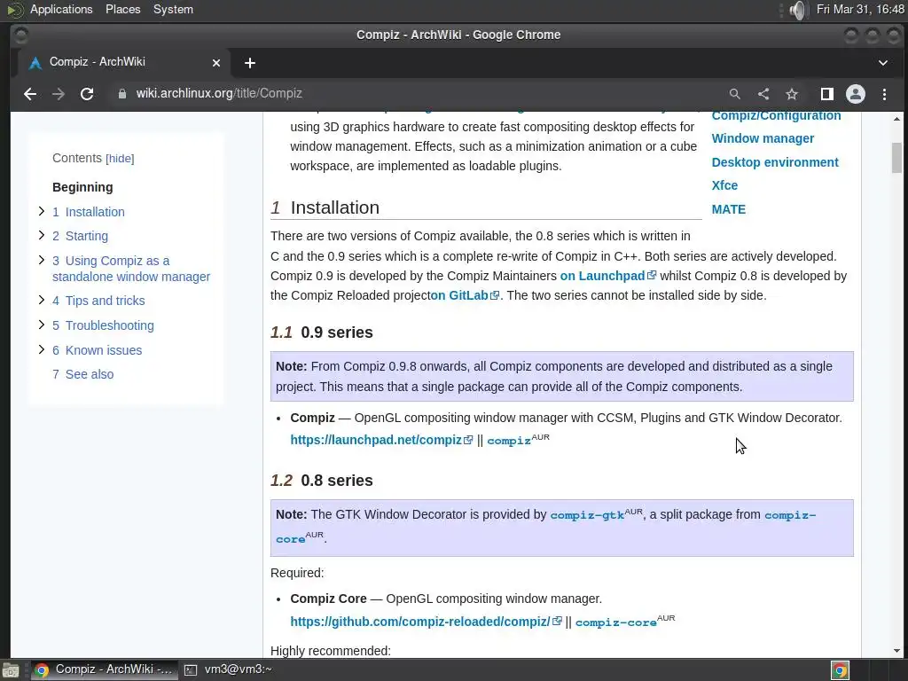This screenshot has height=681, width=908.
Task: Follow the on GitLab link
Action: coord(465,295)
